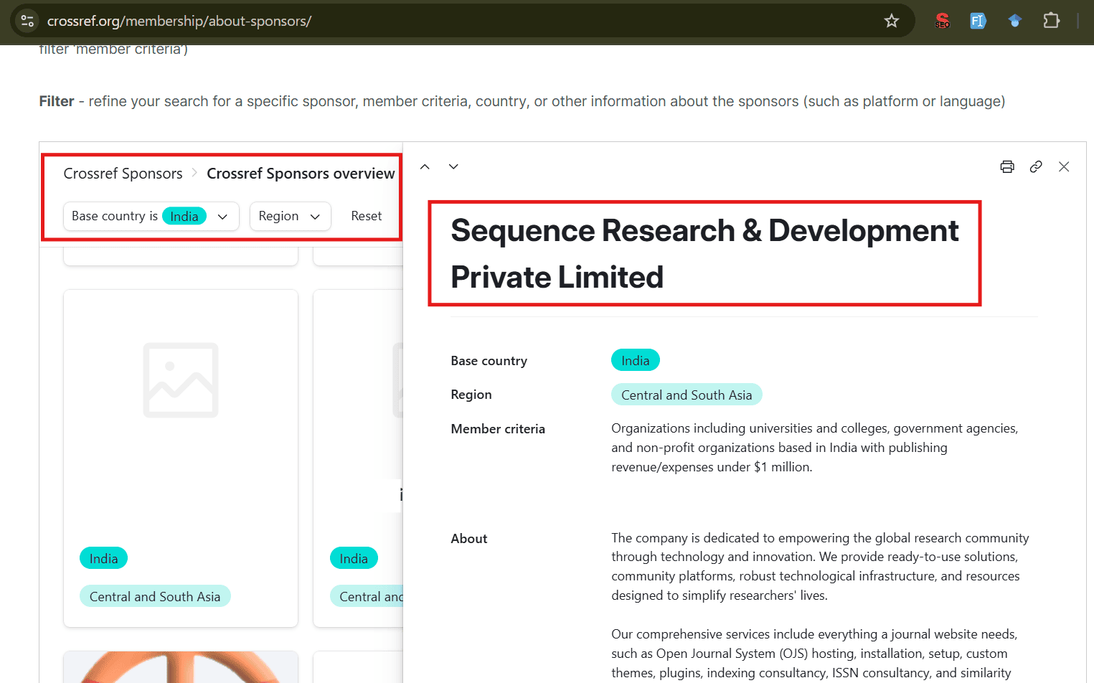
Task: Click the member criteria text starting 'Organizations including universities'
Action: [815, 448]
